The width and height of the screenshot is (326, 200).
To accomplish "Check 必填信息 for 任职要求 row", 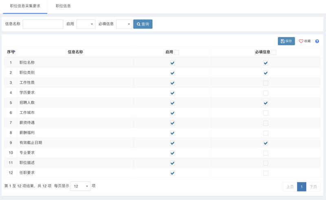I will pyautogui.click(x=266, y=173).
